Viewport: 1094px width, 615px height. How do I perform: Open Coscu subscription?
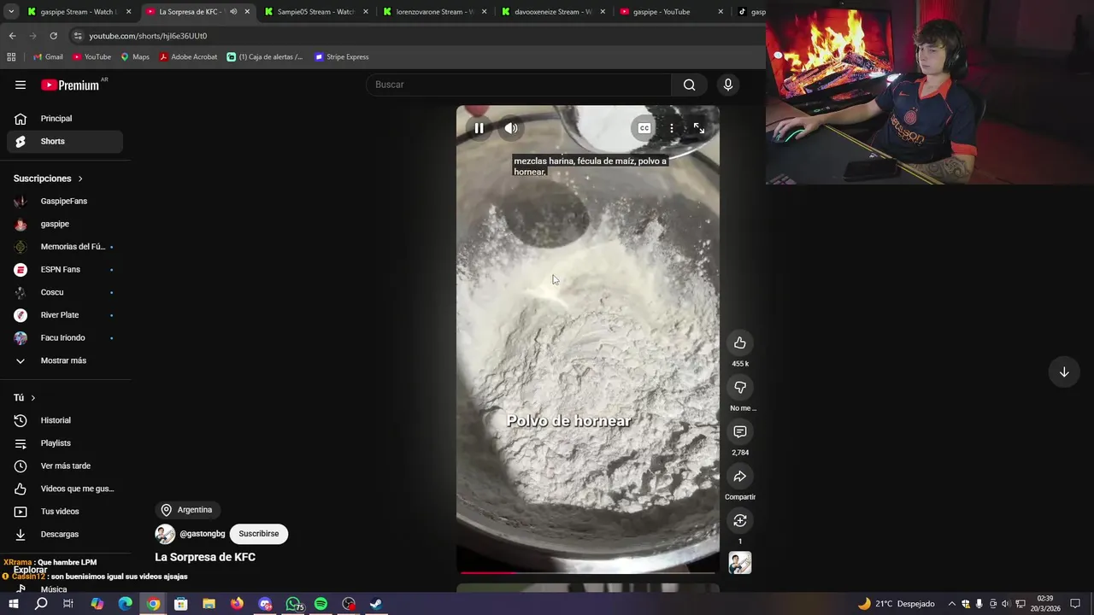click(65, 292)
